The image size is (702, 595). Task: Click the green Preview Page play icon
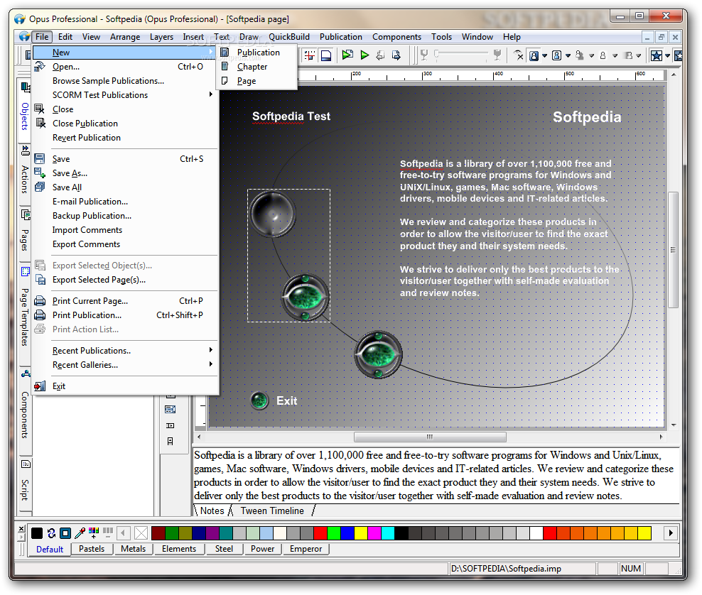pyautogui.click(x=364, y=55)
